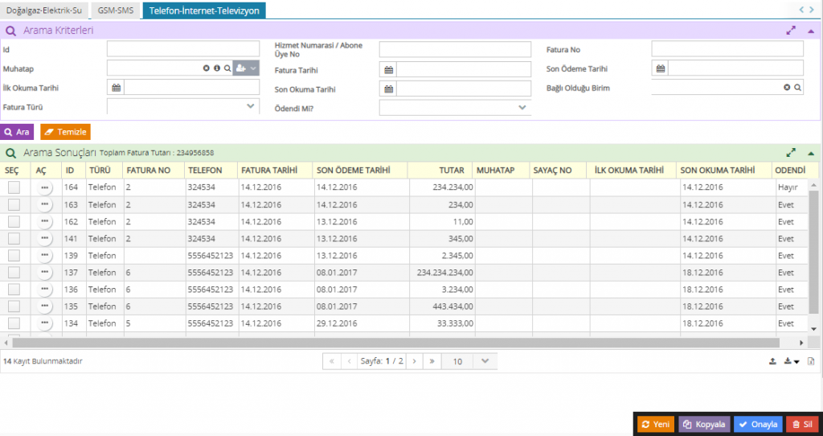
Task: Select Telefon-İnternet-Televizyon tab
Action: tap(204, 10)
